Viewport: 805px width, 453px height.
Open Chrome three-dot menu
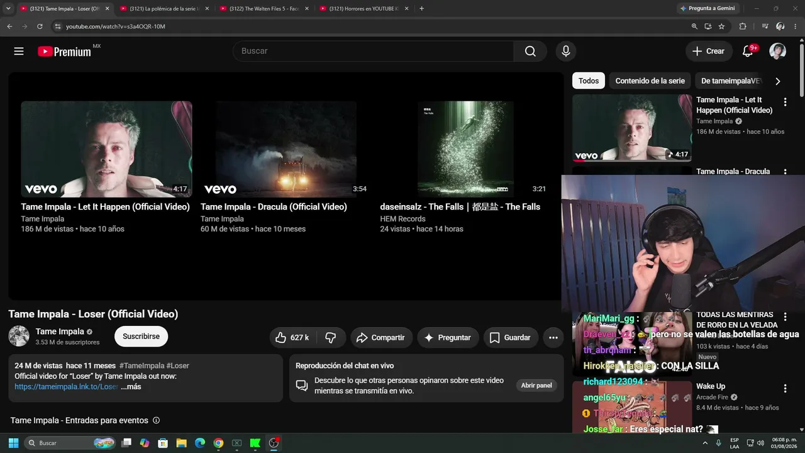pos(796,26)
